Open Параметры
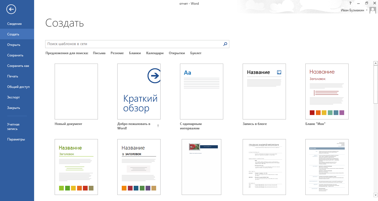 tap(17, 139)
